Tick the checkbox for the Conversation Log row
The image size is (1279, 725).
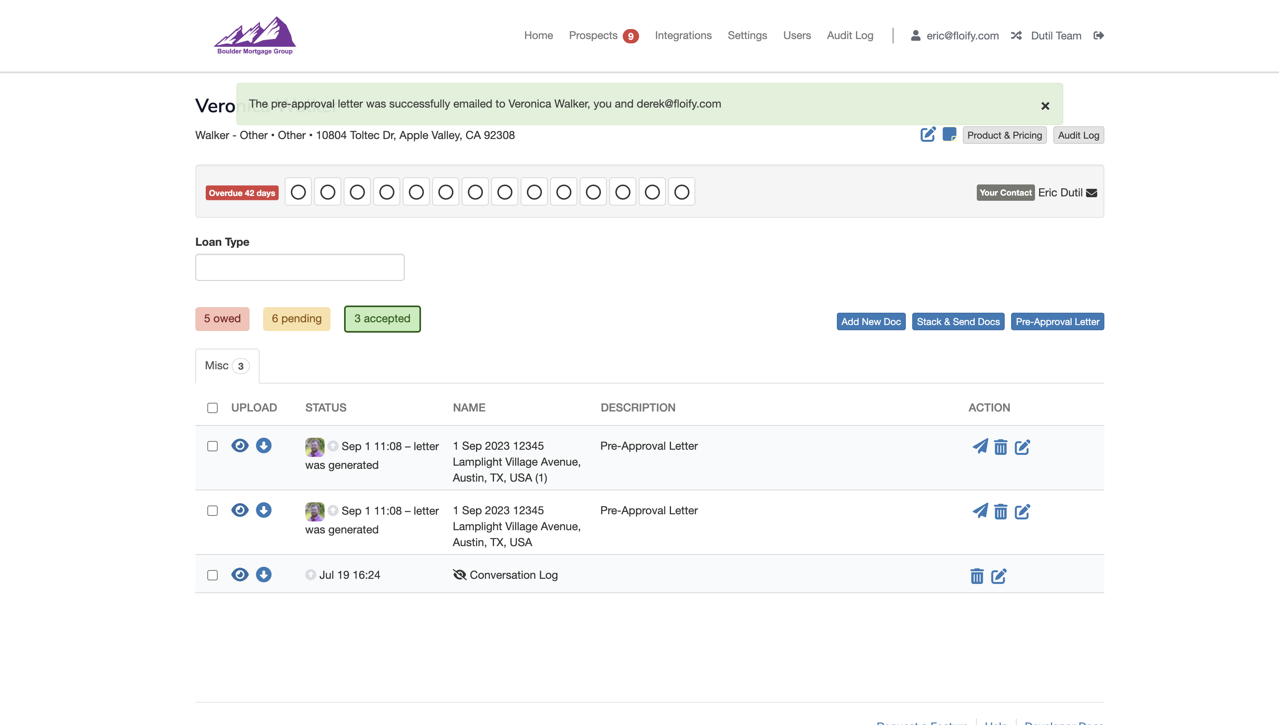pos(213,575)
